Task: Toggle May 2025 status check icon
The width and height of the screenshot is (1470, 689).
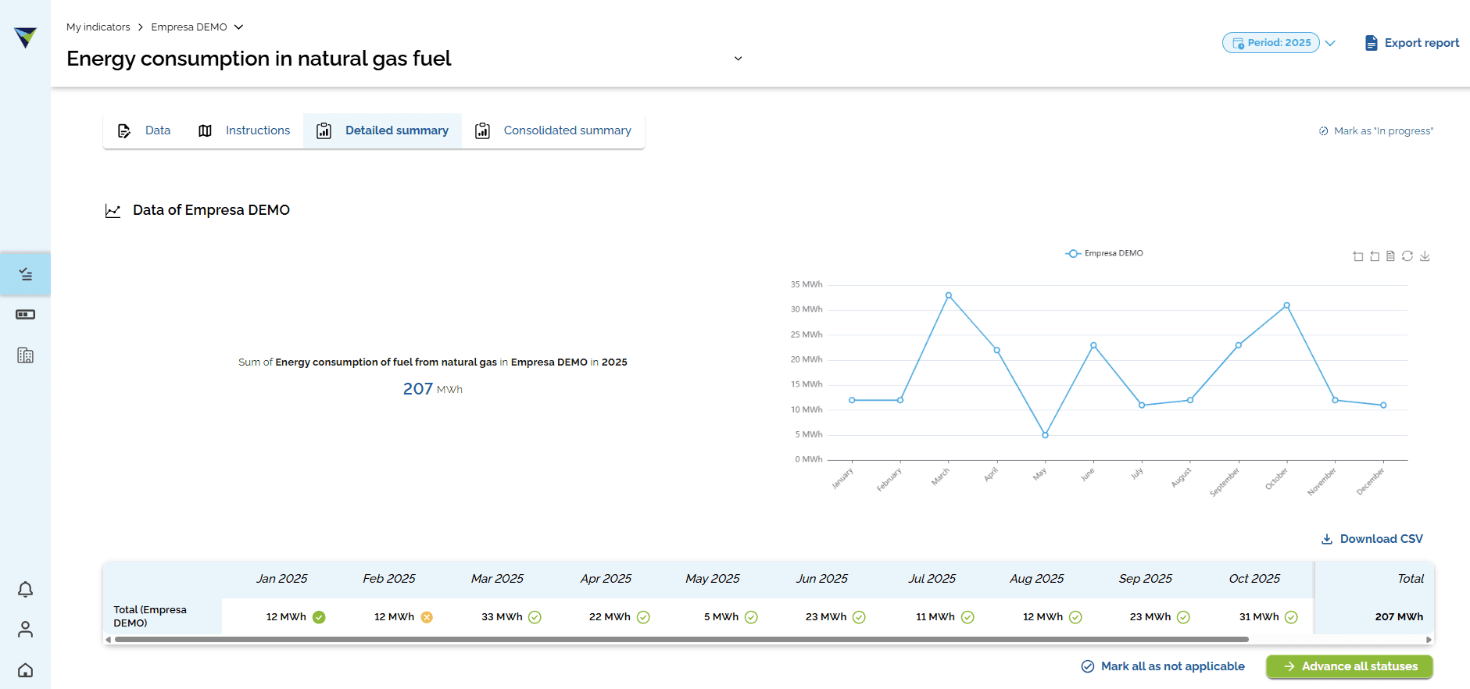Action: click(751, 617)
